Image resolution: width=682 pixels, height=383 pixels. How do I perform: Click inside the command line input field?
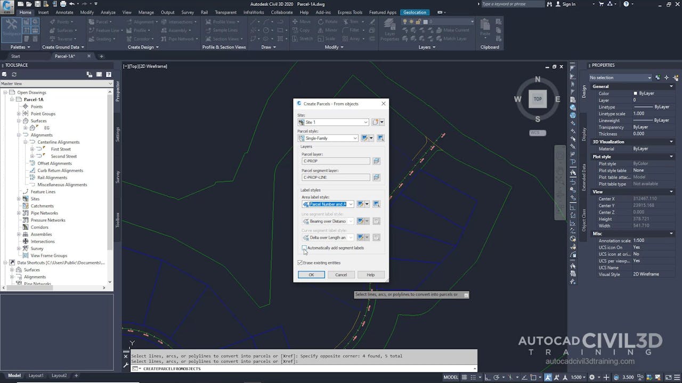(240, 368)
